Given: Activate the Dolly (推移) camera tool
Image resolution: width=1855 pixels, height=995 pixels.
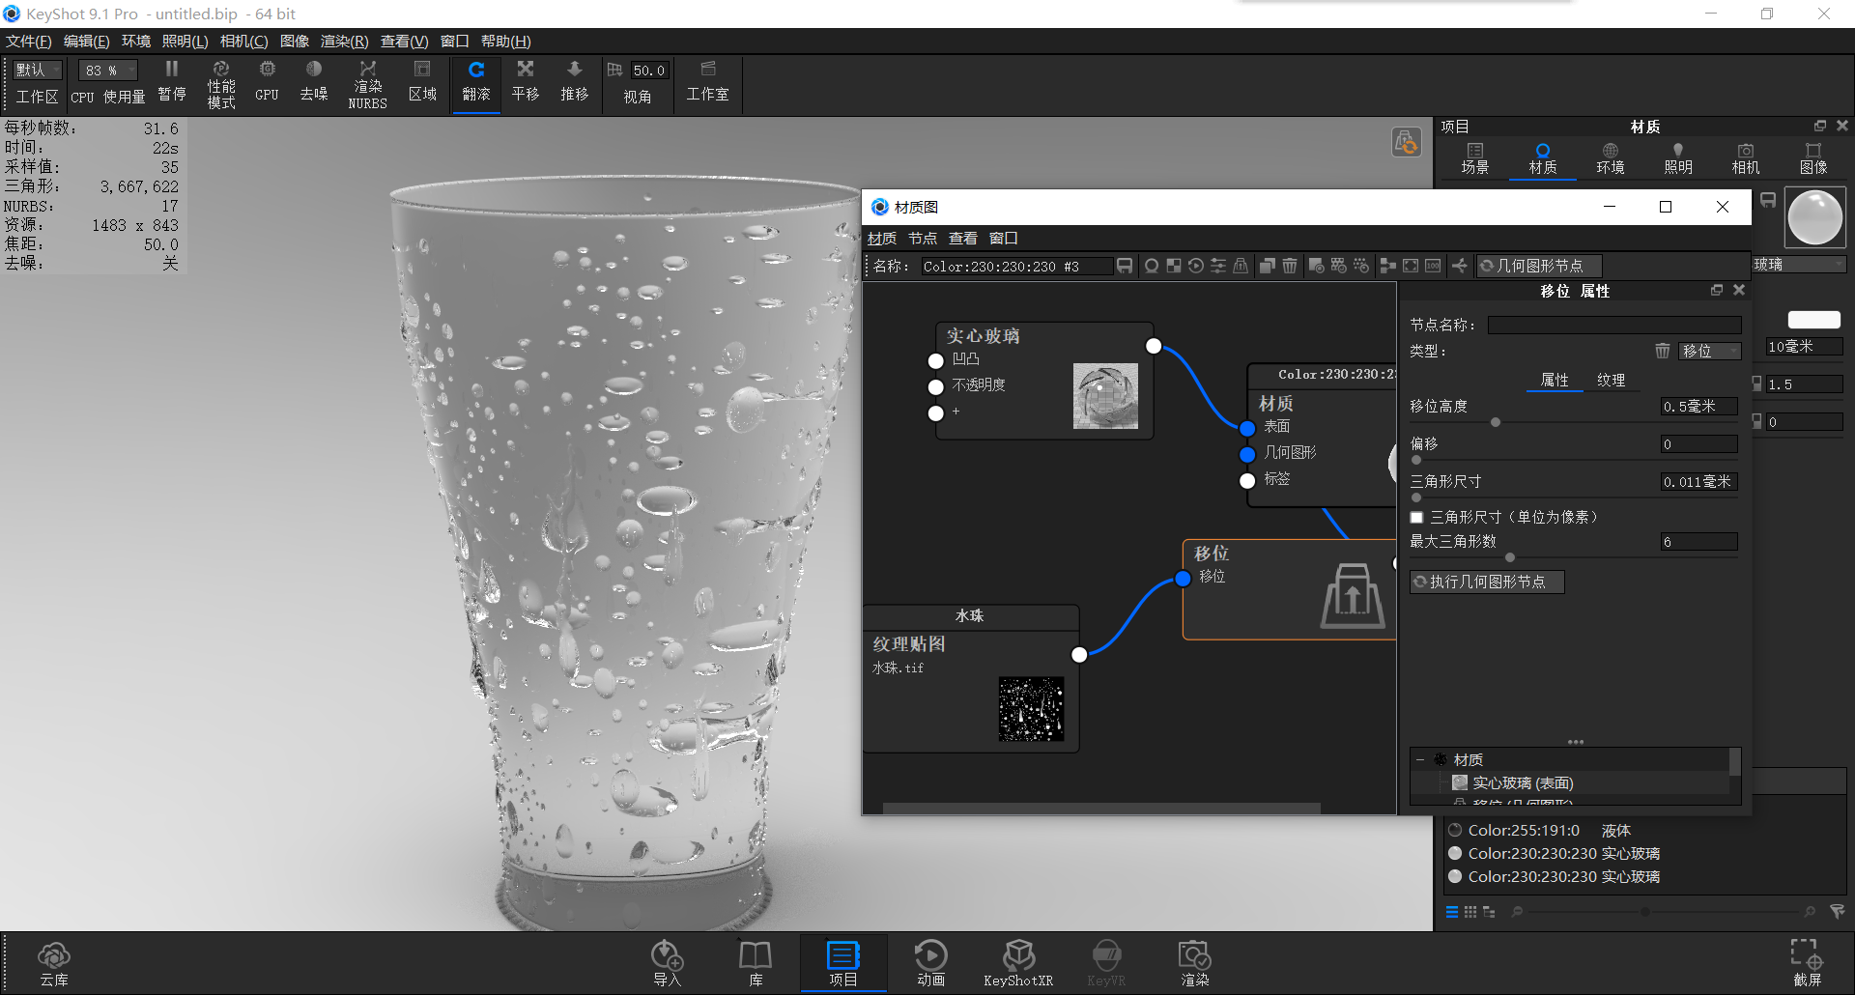Looking at the screenshot, I should [574, 83].
